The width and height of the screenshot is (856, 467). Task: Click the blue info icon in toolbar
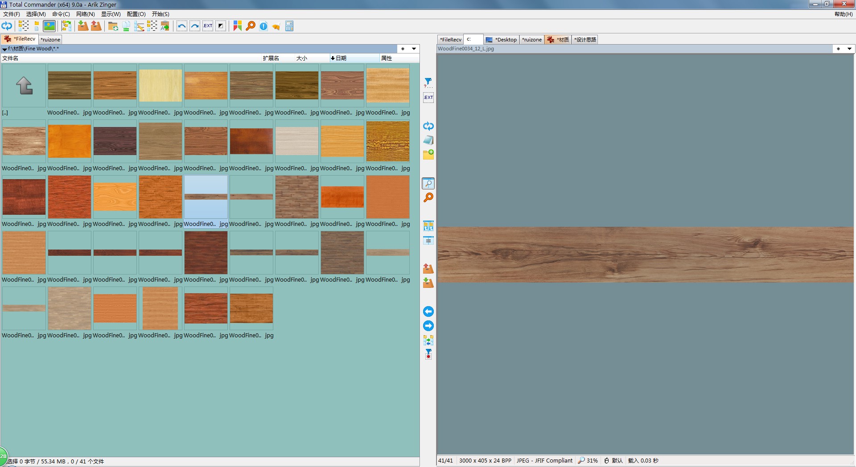point(263,26)
